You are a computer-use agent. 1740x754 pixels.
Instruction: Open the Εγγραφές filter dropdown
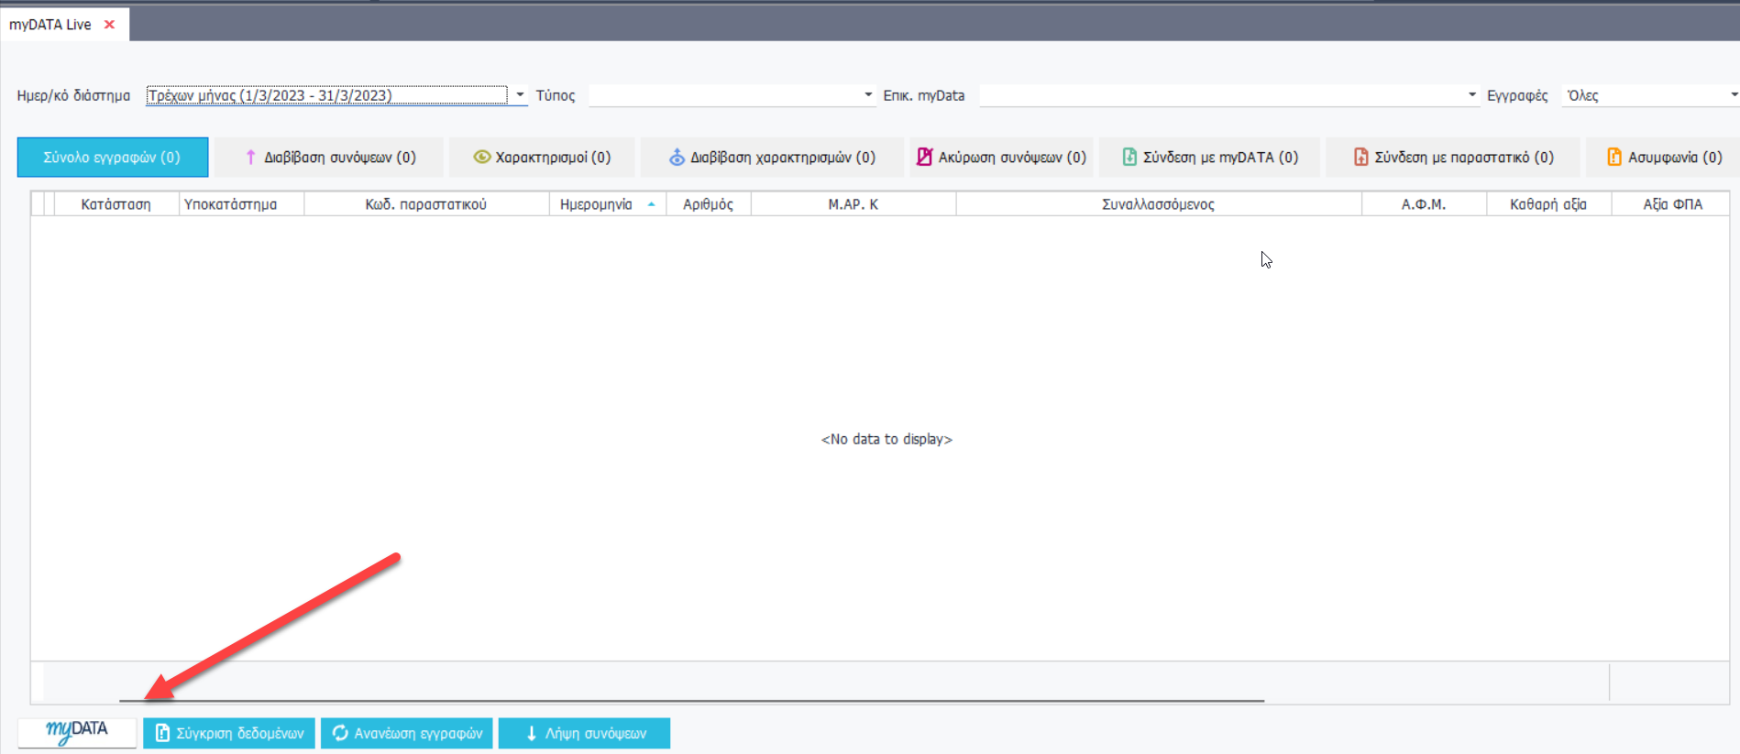click(x=1733, y=95)
